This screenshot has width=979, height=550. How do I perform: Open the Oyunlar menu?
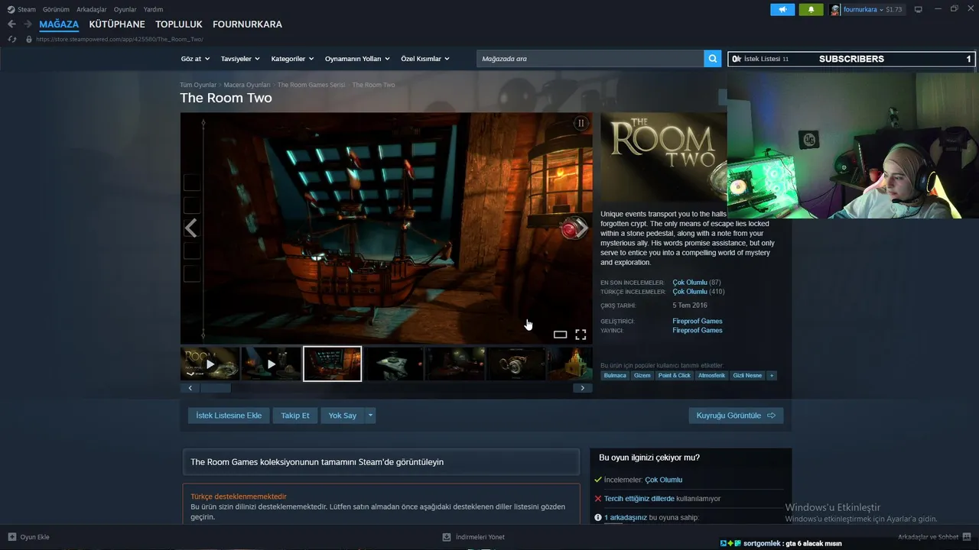(x=125, y=9)
